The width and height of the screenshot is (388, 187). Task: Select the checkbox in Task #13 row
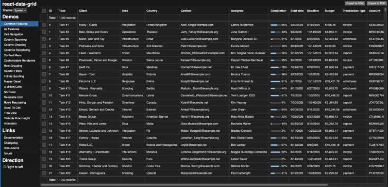coord(44,109)
